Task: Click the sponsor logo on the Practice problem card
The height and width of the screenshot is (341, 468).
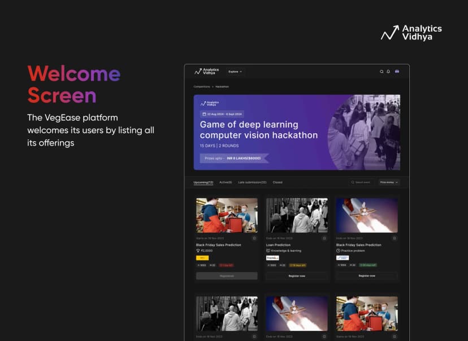Action: tap(343, 258)
